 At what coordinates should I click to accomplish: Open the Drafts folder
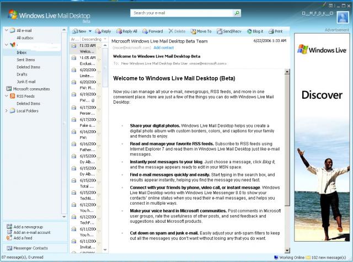click(22, 74)
